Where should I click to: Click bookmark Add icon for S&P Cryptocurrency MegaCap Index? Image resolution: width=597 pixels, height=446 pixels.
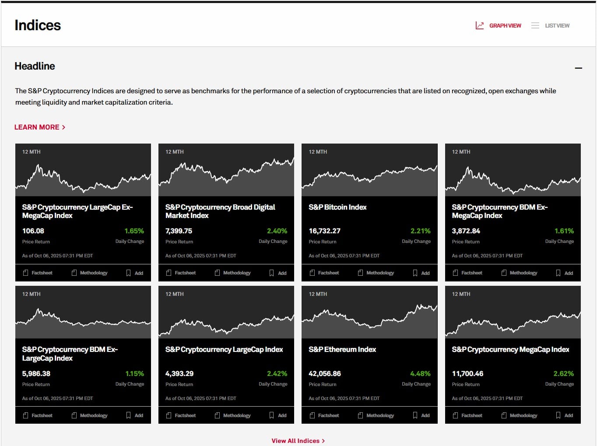tap(558, 415)
